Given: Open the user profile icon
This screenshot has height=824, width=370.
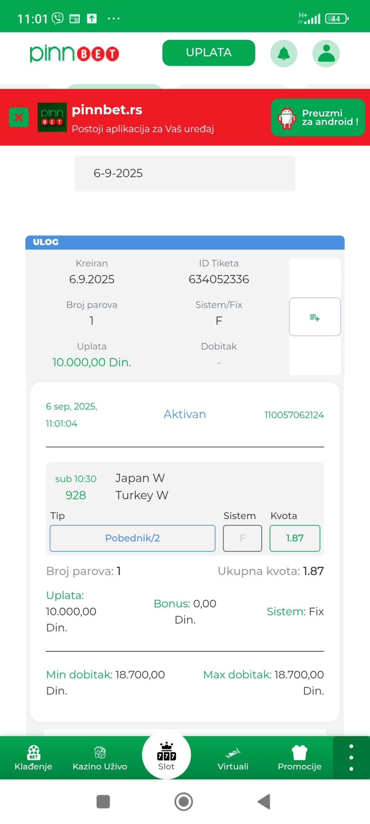Looking at the screenshot, I should click(326, 53).
